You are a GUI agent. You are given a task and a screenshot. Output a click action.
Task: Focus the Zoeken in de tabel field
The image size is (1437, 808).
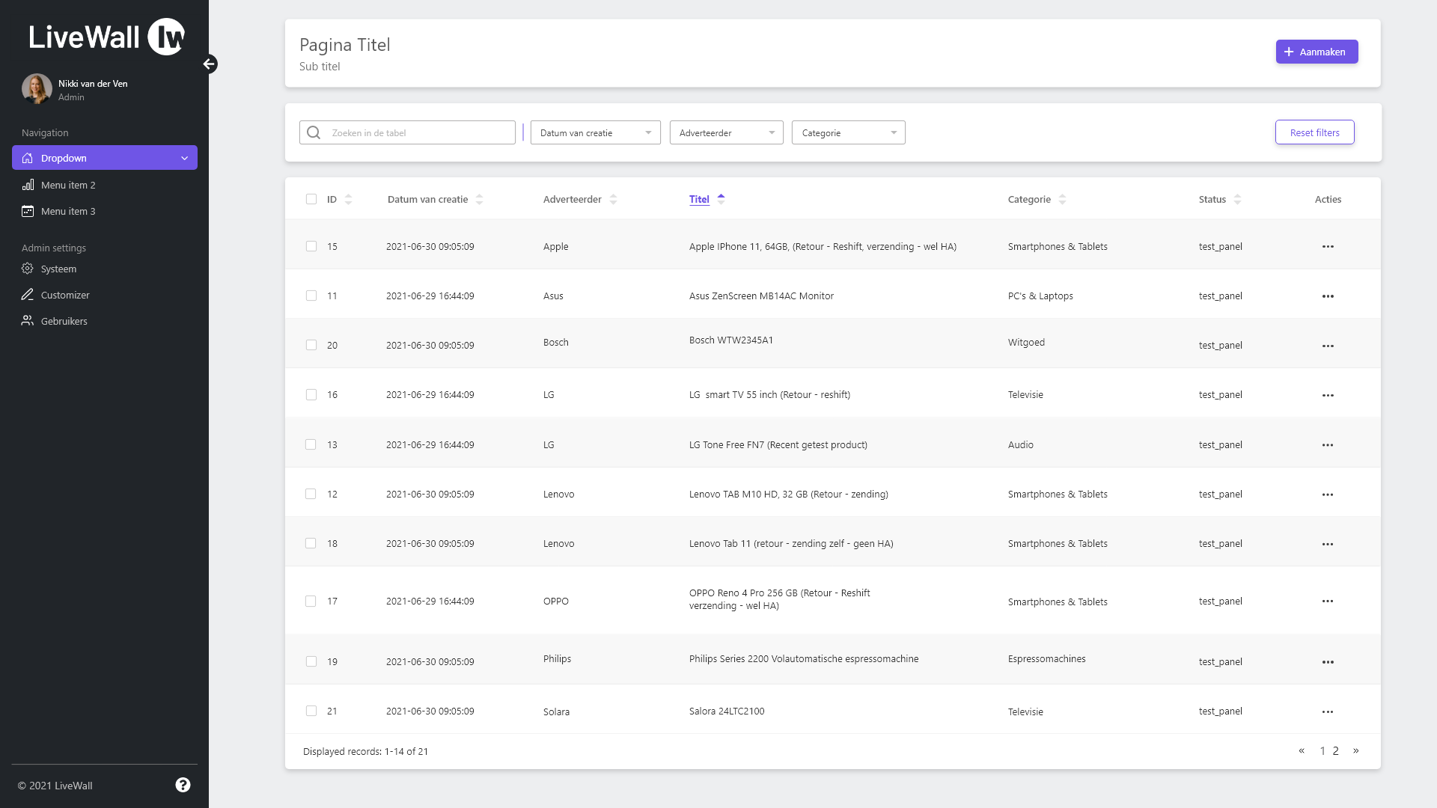pos(407,132)
